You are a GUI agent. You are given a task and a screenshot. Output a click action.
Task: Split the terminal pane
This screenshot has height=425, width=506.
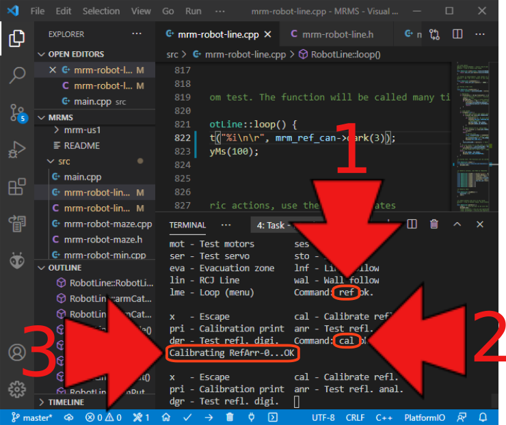(412, 224)
